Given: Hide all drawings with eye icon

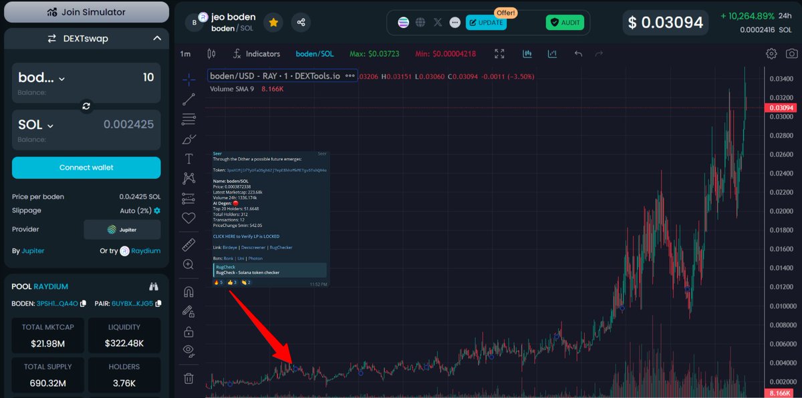Looking at the screenshot, I should tap(188, 351).
